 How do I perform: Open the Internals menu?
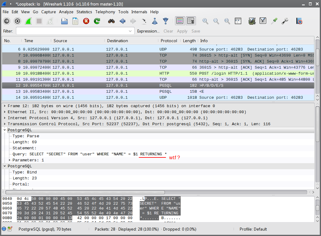pyautogui.click(x=139, y=12)
